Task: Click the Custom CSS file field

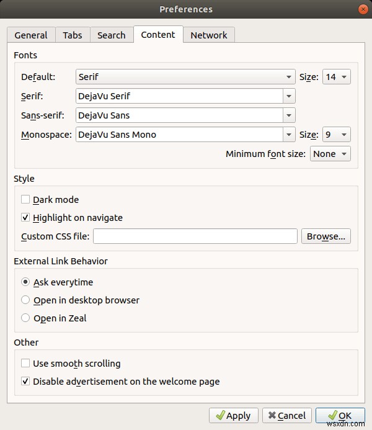Action: [x=195, y=236]
